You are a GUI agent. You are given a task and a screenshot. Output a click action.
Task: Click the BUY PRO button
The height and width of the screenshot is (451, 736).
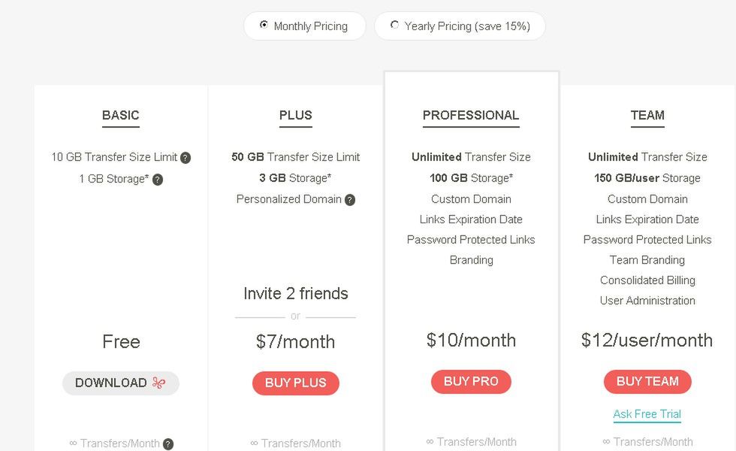471,382
